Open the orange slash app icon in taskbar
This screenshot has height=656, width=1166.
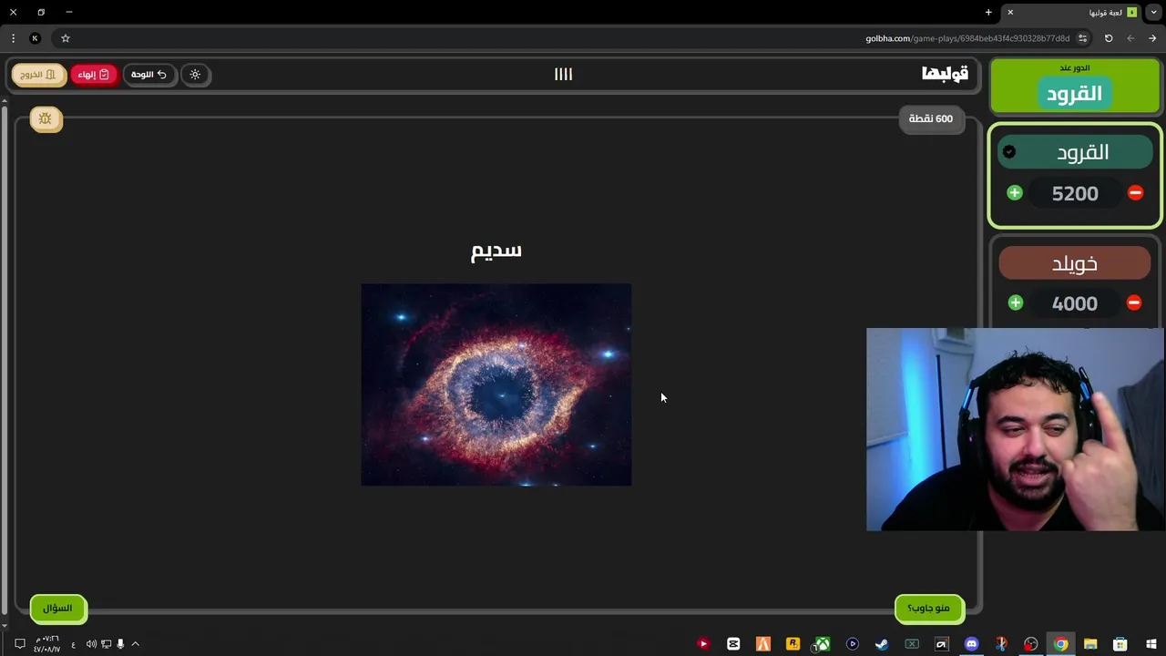(763, 644)
